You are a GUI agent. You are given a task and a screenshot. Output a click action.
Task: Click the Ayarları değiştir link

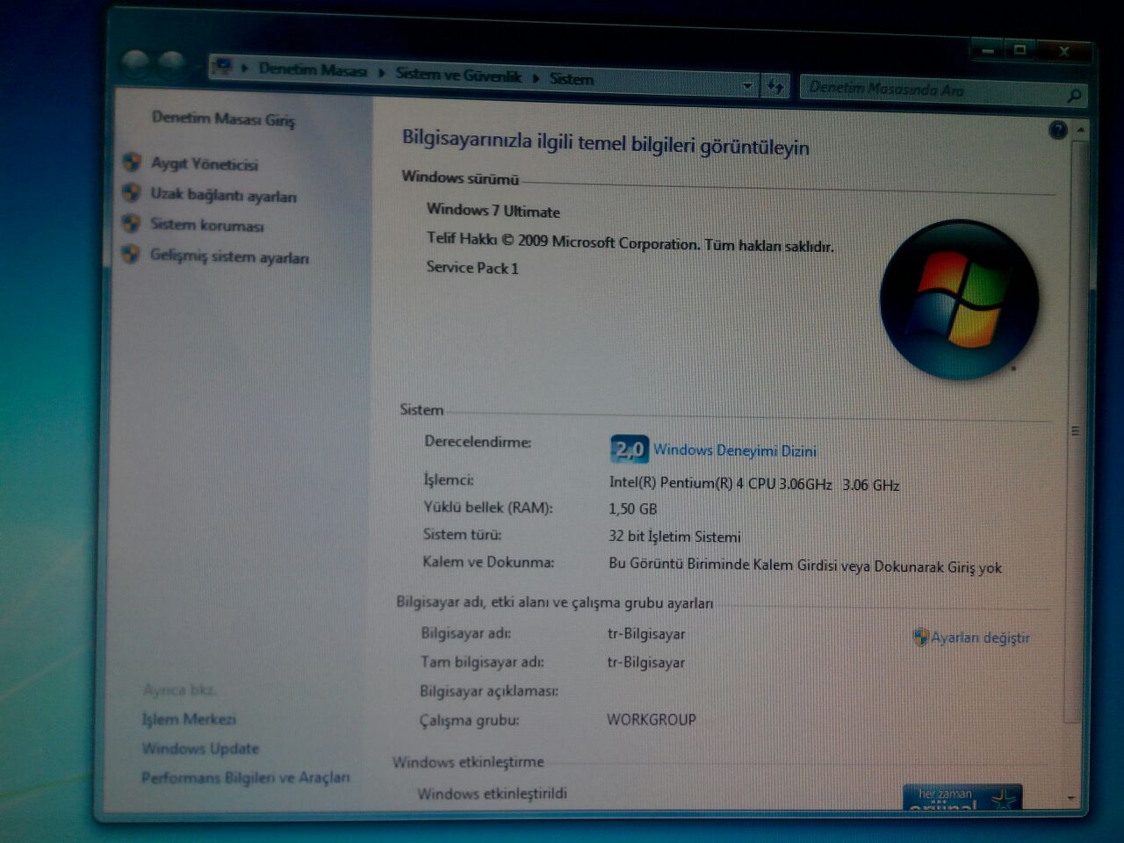pos(980,638)
